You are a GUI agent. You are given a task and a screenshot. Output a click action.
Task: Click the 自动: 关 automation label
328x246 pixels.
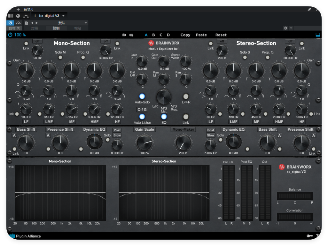14,28
